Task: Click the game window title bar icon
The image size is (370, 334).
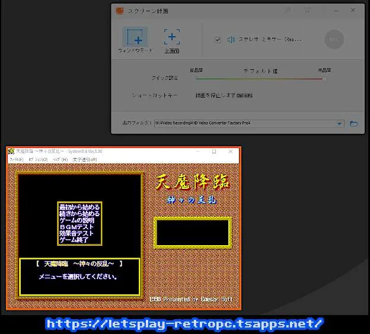Action: 11,152
